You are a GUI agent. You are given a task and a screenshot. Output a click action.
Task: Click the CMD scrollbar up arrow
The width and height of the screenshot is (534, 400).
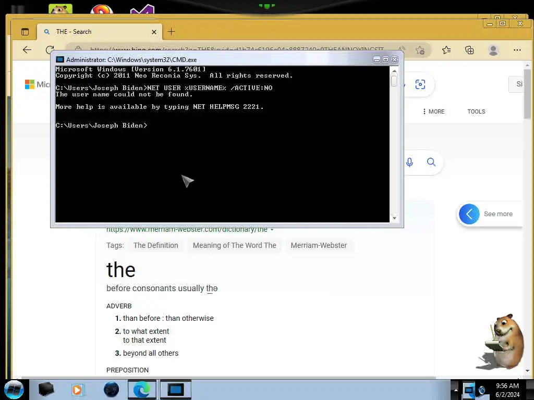click(394, 71)
